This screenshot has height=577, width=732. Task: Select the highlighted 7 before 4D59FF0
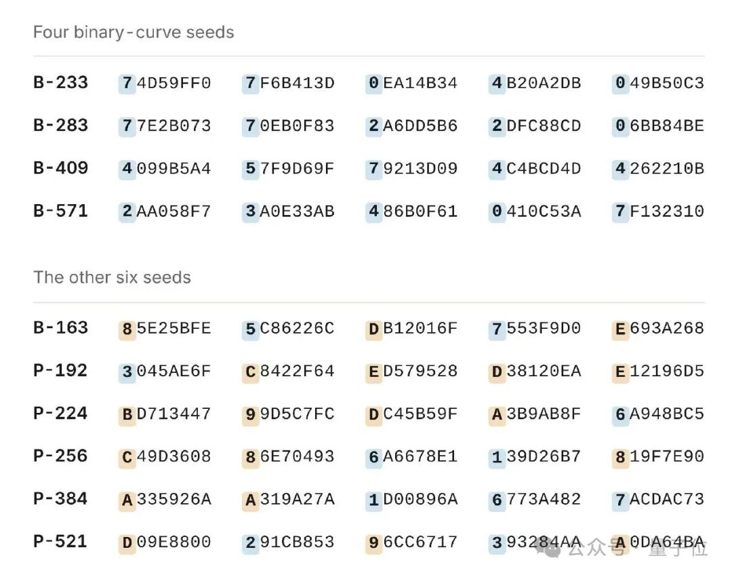[127, 83]
